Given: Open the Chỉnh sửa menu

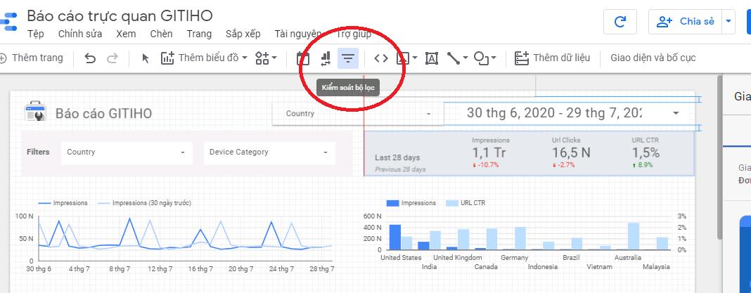Looking at the screenshot, I should tap(80, 34).
